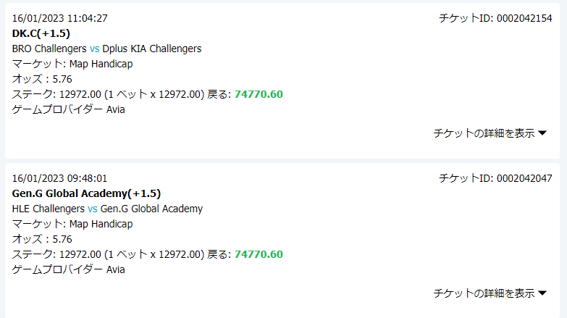567x318 pixels.
Task: Click the down arrow on second ticket
Action: click(542, 293)
